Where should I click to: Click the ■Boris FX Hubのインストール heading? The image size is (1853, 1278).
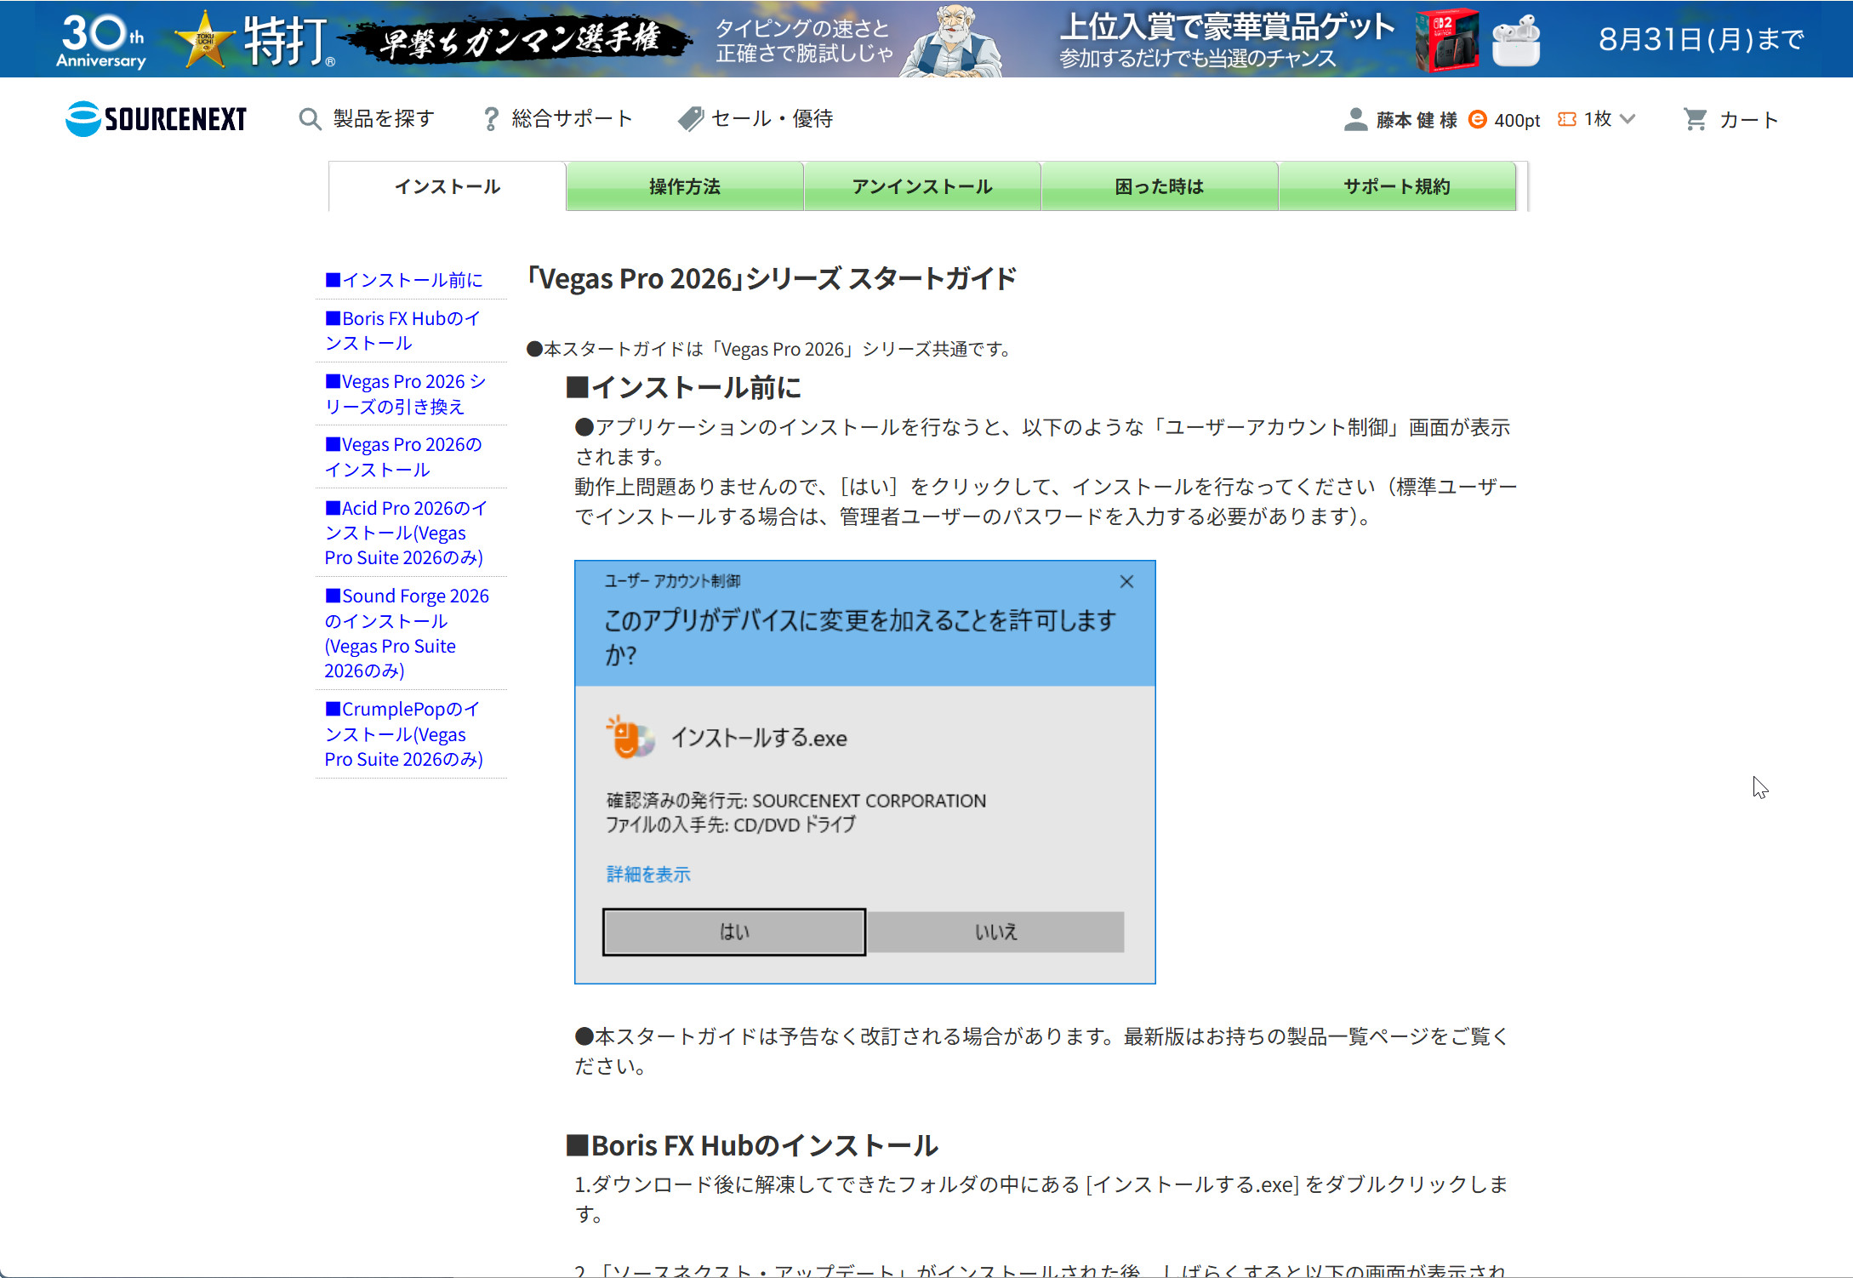pyautogui.click(x=752, y=1145)
